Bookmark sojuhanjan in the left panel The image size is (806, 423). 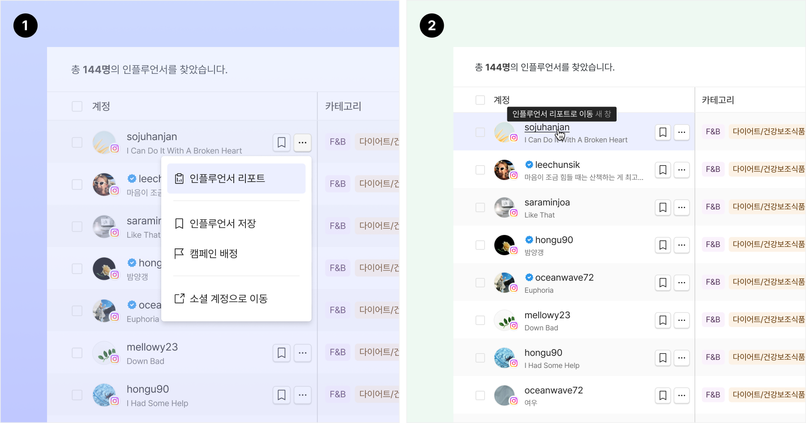[281, 142]
